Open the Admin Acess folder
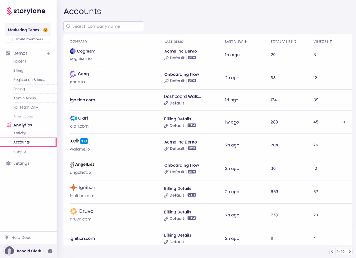The image size is (356, 258). [x=24, y=98]
